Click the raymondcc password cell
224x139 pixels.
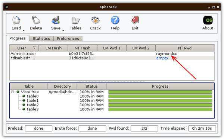[x=167, y=54]
